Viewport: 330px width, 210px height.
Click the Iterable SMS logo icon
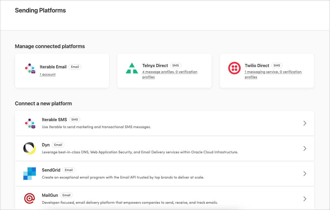30,123
